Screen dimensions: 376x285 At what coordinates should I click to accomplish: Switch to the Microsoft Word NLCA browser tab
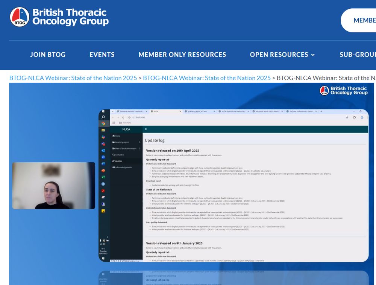(267, 111)
